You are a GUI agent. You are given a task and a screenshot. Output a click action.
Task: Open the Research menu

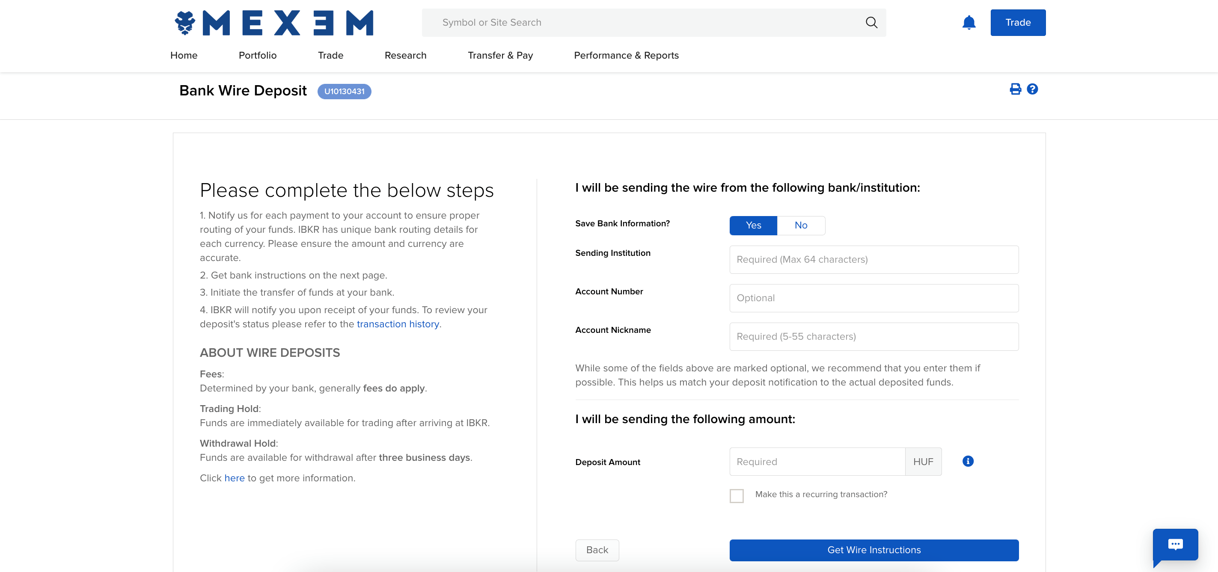(405, 55)
